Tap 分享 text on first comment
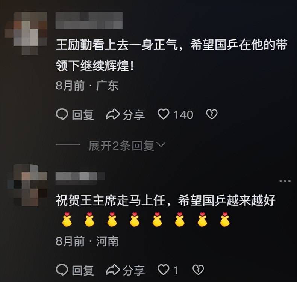 pyautogui.click(x=134, y=115)
